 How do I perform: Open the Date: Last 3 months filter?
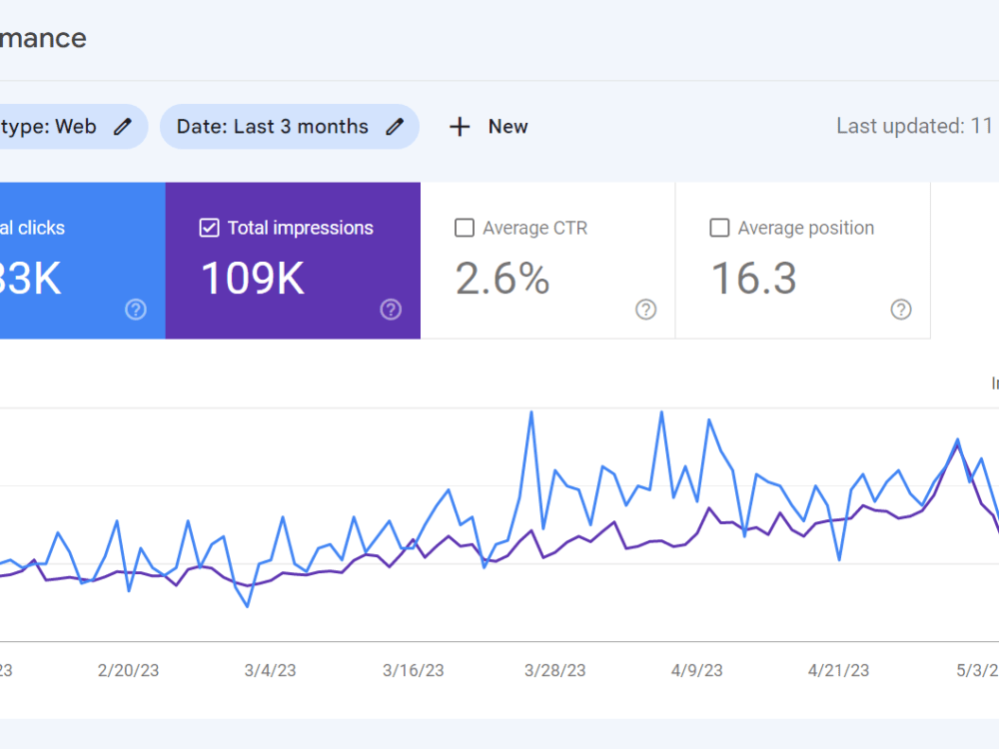point(290,127)
